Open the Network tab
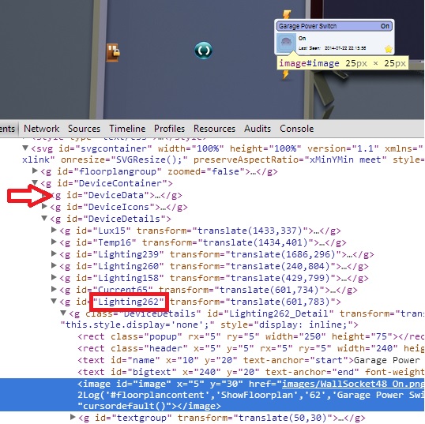 pos(41,129)
